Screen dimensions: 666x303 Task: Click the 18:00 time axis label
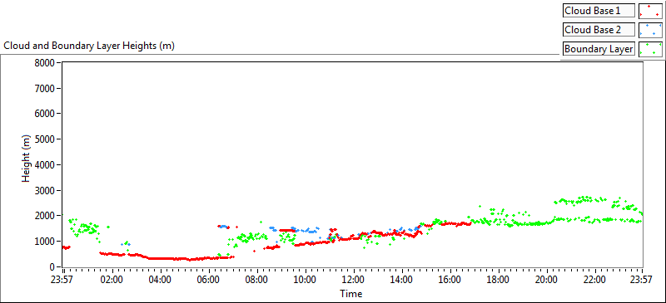coord(498,280)
